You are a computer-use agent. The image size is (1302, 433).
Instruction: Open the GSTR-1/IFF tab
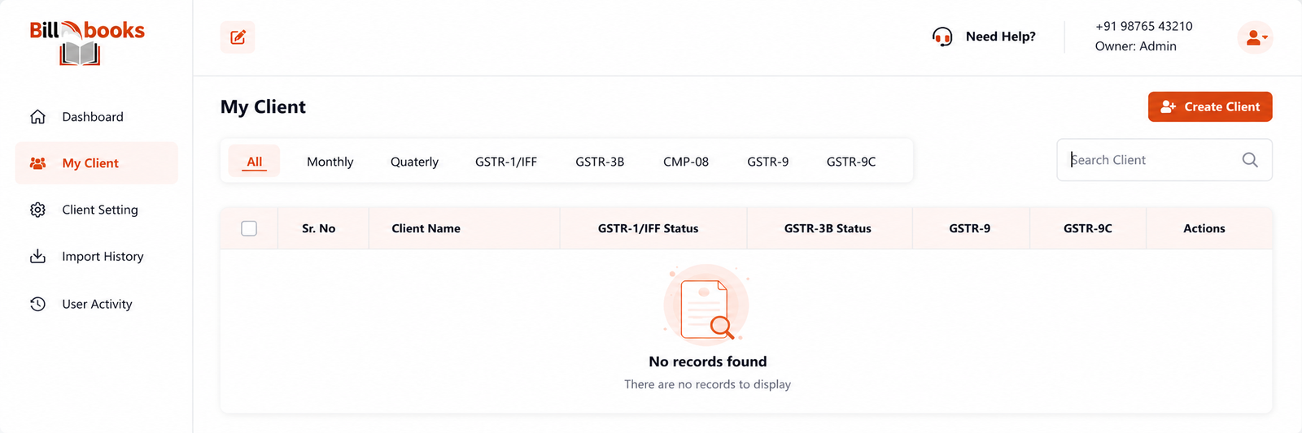pos(506,162)
